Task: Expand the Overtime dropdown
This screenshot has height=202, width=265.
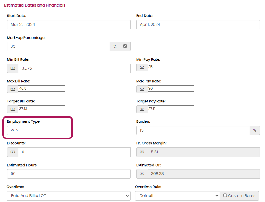Action: point(68,196)
